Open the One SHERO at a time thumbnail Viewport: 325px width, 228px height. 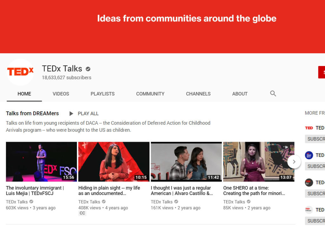pos(259,162)
